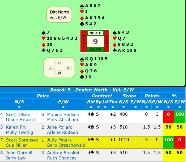Sort results by the Bid column arrow

click(x=91, y=107)
